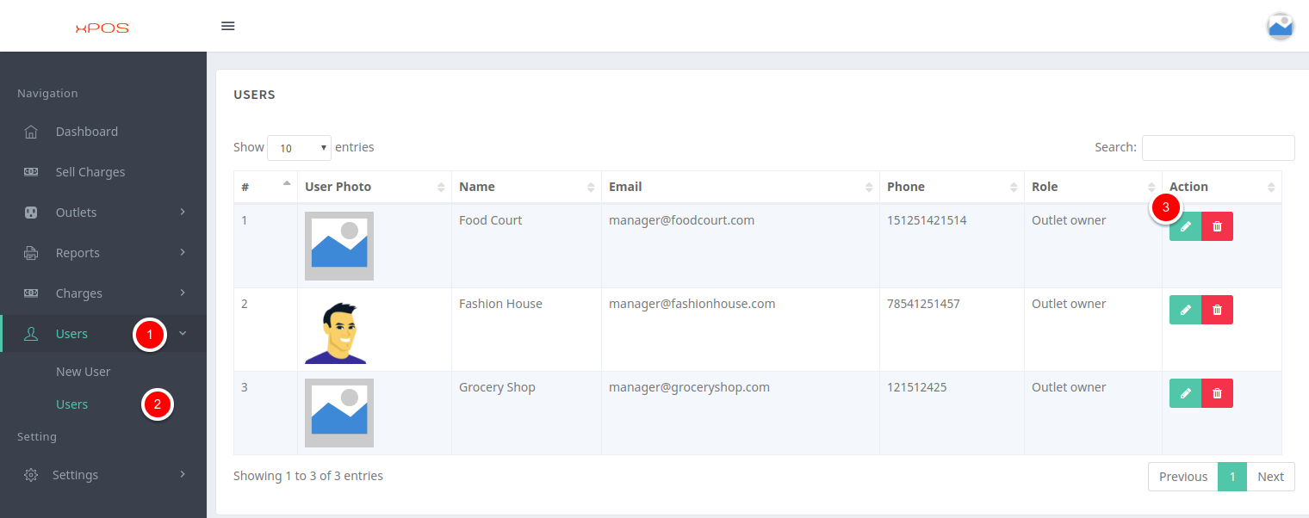1309x518 pixels.
Task: Sort by Email column arrows
Action: point(869,187)
